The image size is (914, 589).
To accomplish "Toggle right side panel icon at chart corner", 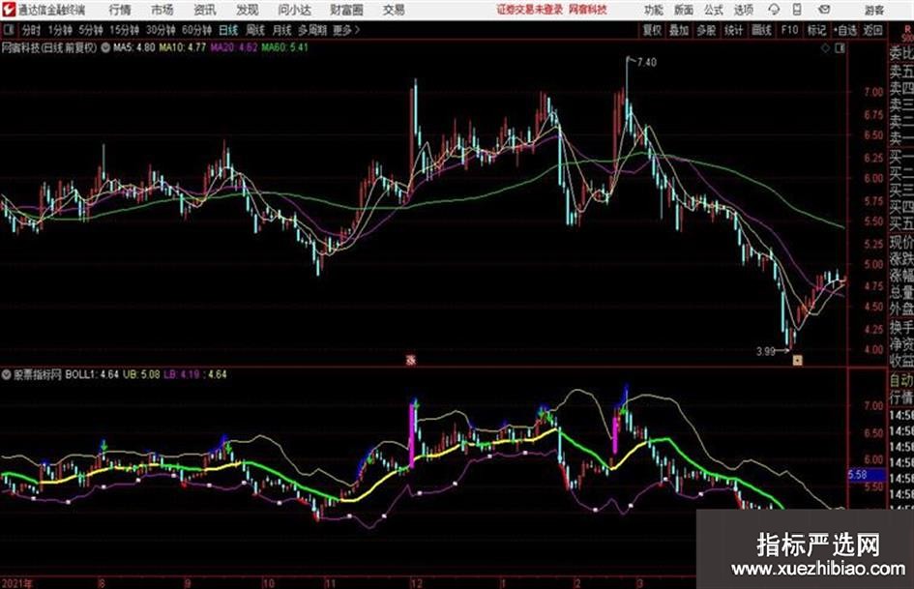I will click(x=840, y=48).
